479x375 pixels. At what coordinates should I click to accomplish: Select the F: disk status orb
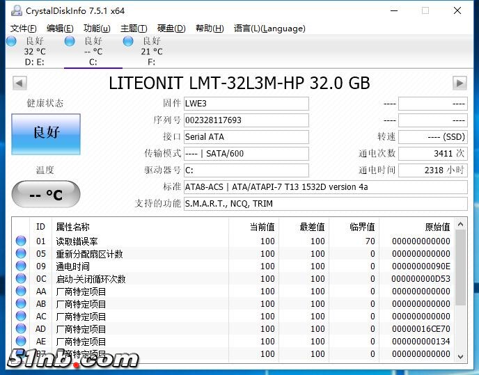click(x=128, y=41)
